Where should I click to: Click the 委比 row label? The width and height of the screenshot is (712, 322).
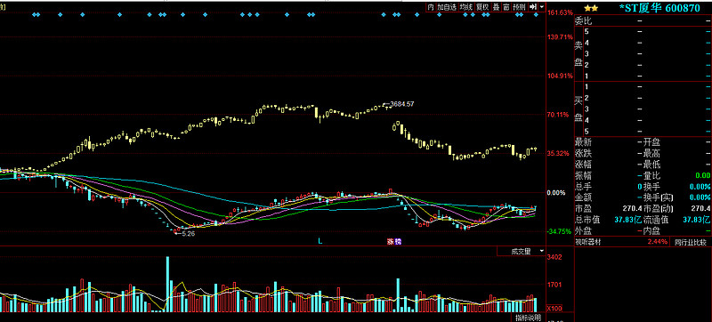(584, 20)
